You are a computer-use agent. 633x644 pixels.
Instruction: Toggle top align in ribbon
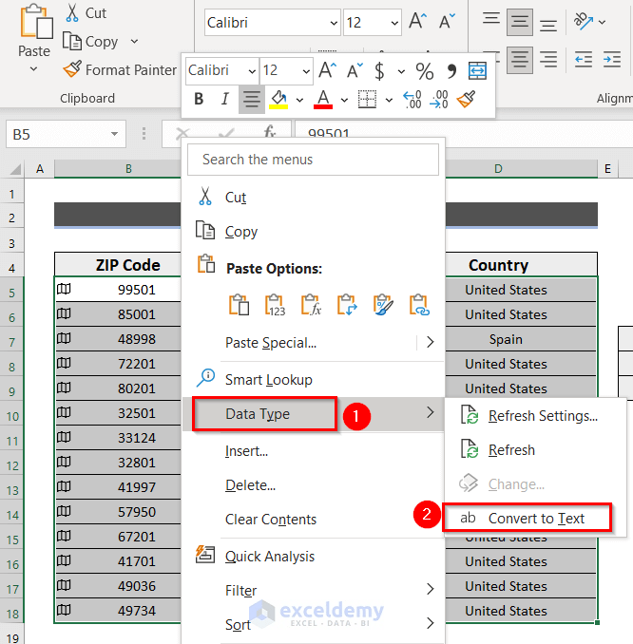pyautogui.click(x=491, y=18)
